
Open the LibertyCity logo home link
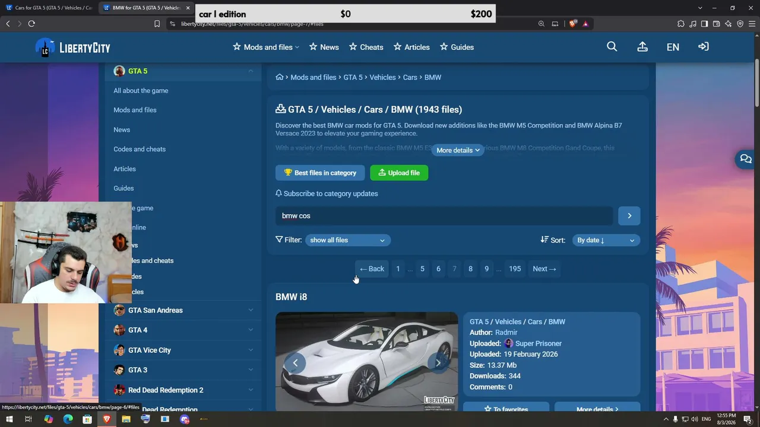[72, 47]
